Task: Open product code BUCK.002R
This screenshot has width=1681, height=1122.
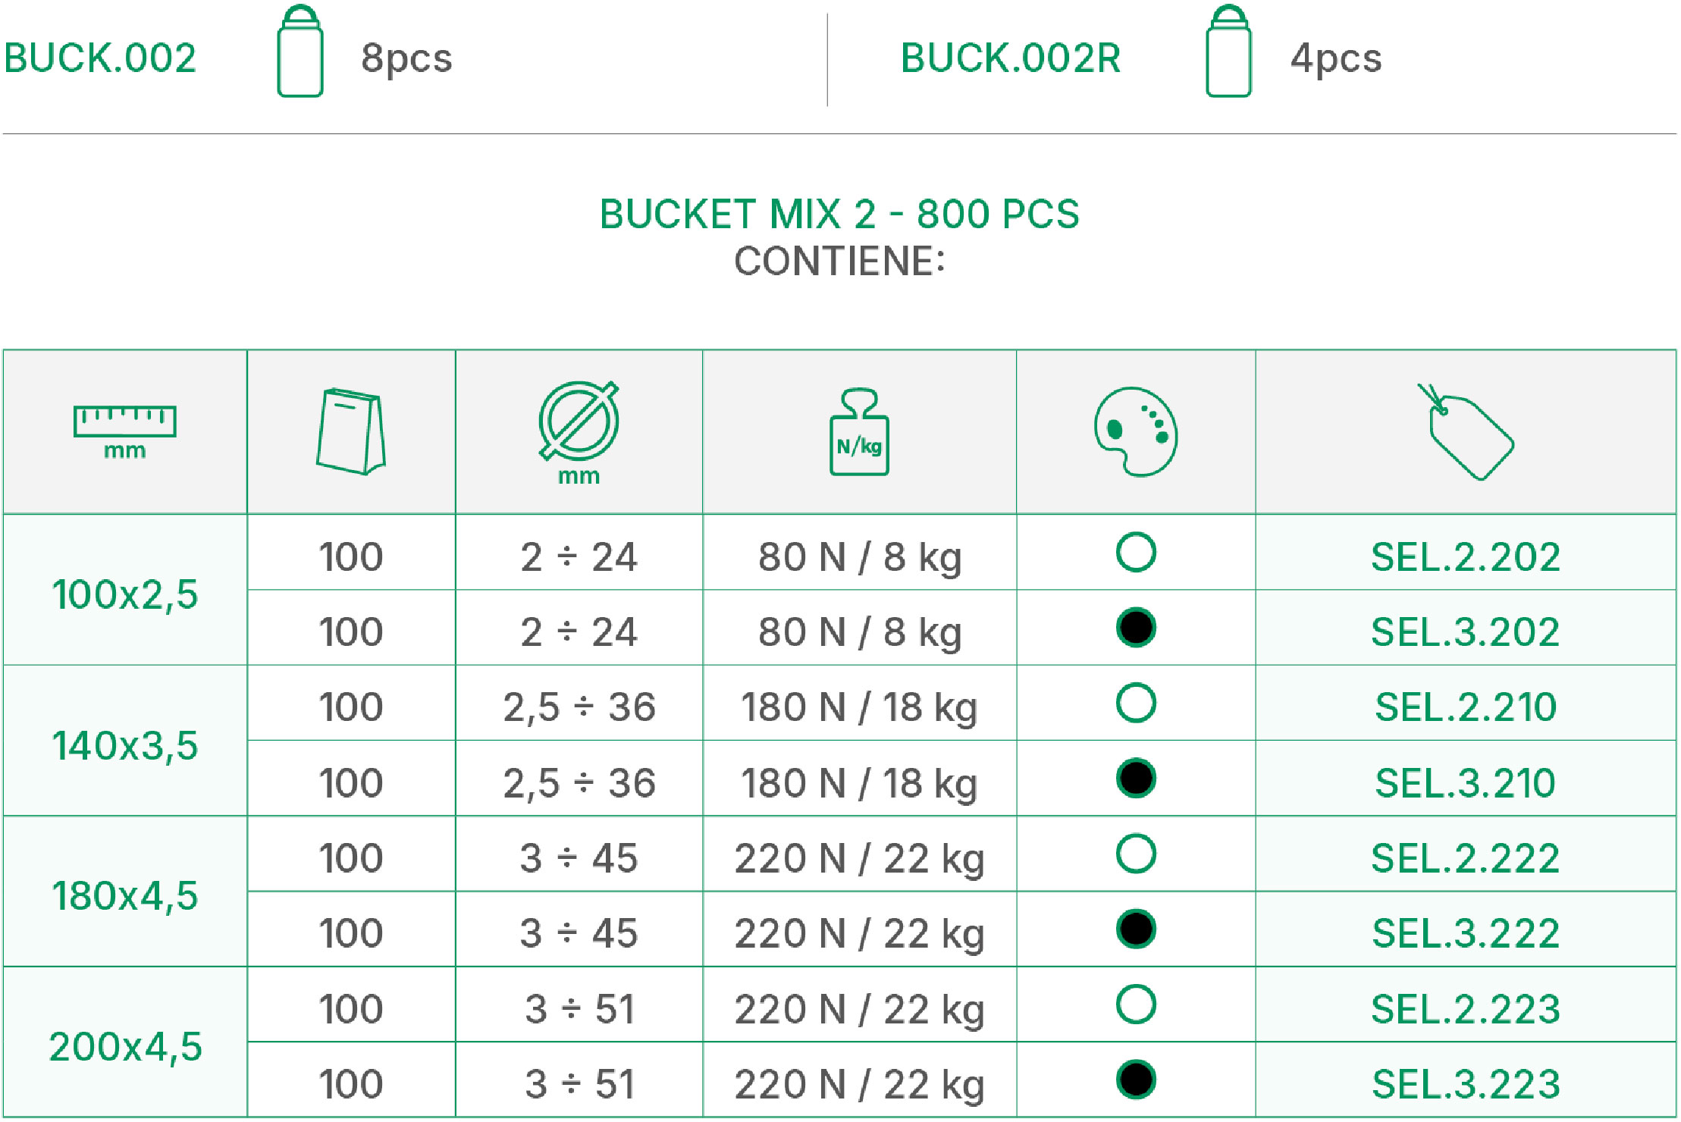Action: pyautogui.click(x=1011, y=58)
